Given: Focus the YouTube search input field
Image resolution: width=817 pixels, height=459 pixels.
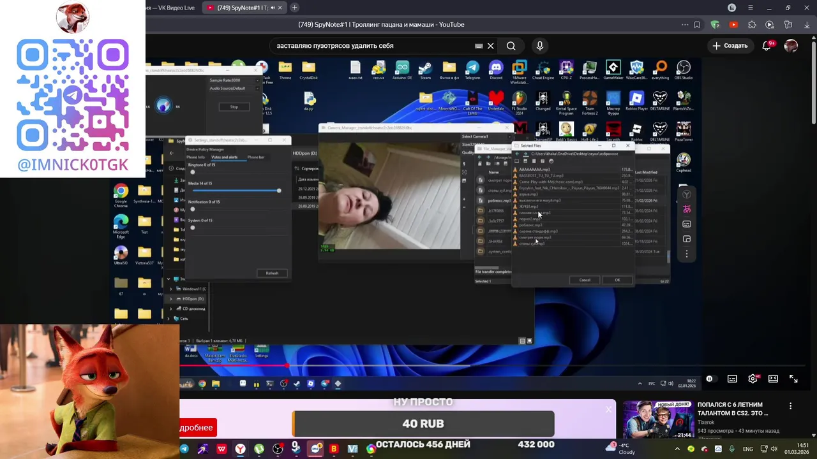Looking at the screenshot, I should coord(373,46).
